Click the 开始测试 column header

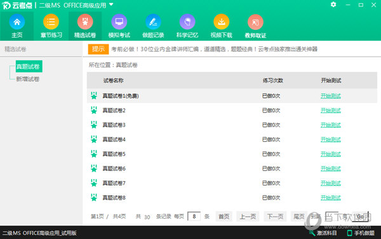tap(331, 81)
